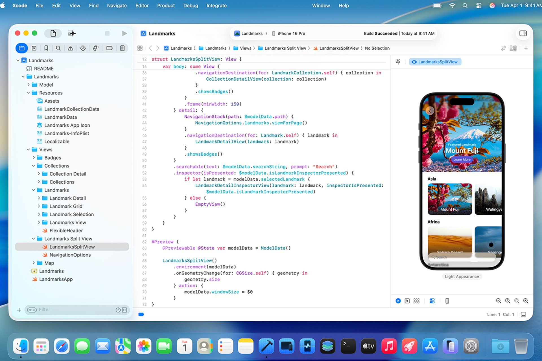The image size is (542, 361).
Task: Open the Navigate menu
Action: point(117,6)
